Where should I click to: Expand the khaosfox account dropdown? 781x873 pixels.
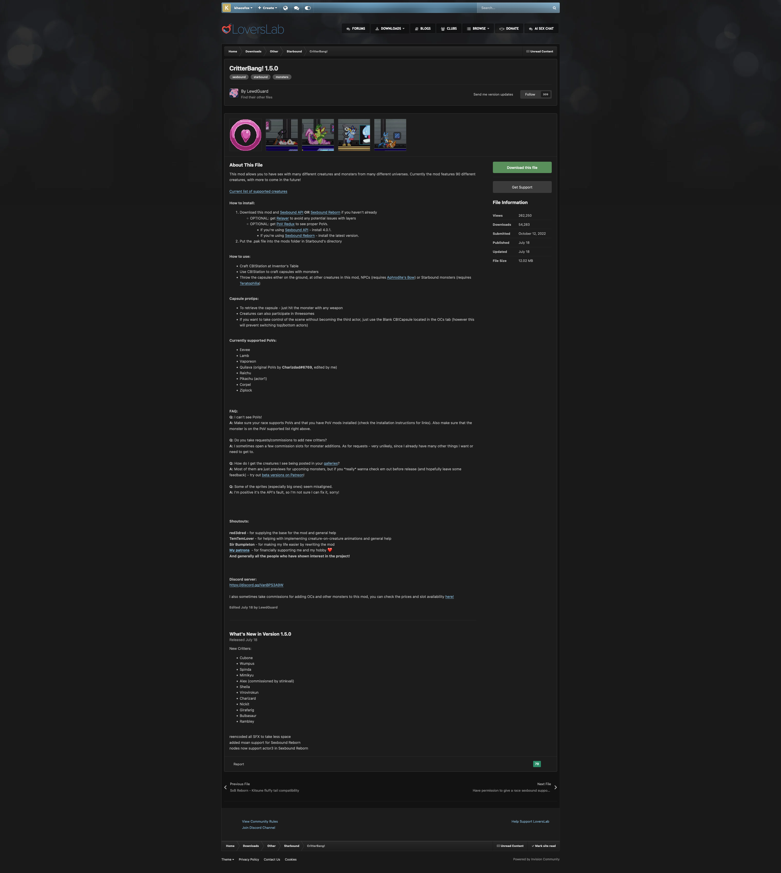click(243, 8)
